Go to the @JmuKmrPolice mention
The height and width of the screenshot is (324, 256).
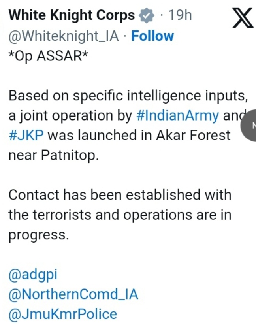[63, 314]
